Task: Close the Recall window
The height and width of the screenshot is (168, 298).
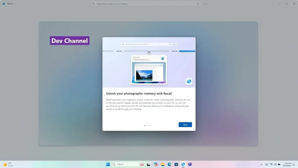Action: pos(294,4)
